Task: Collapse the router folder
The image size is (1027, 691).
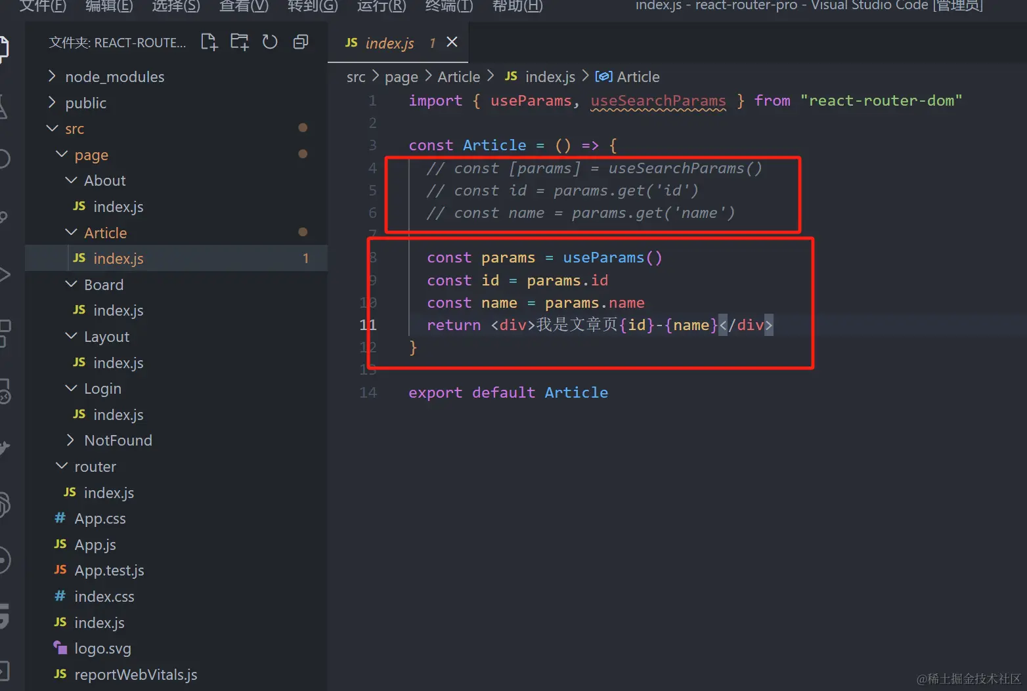Action: pyautogui.click(x=176, y=467)
